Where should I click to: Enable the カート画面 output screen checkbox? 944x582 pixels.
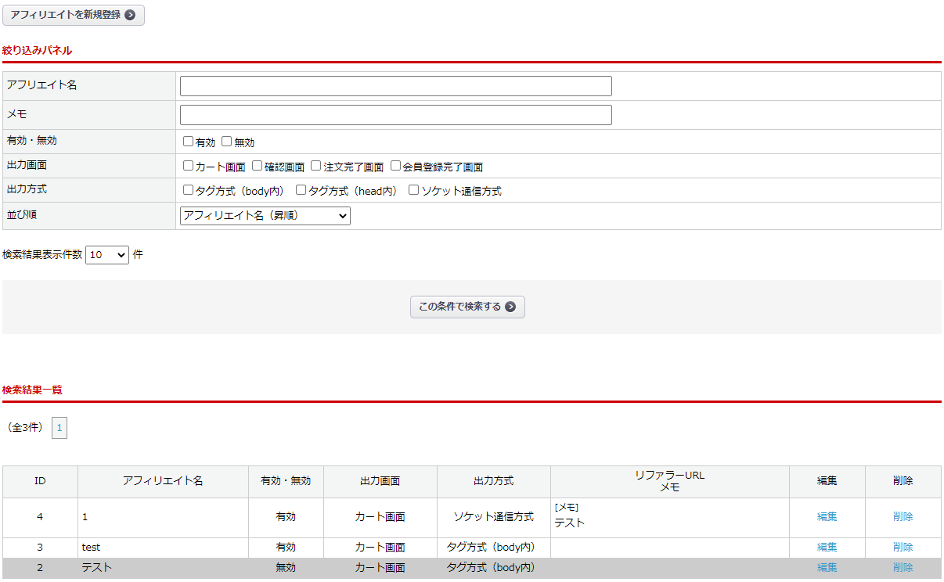[x=188, y=166]
